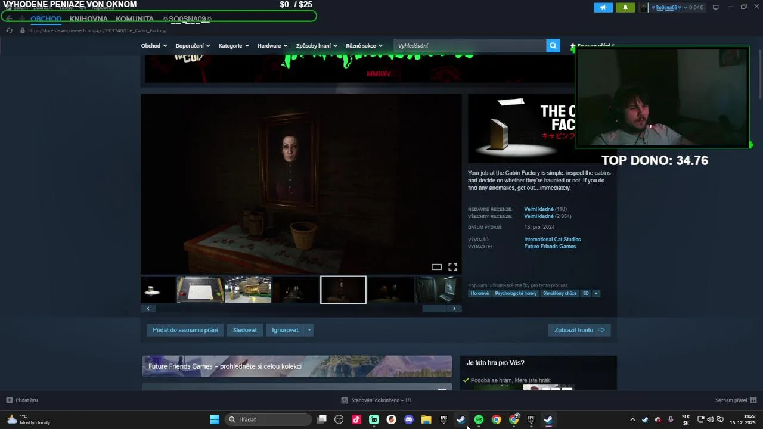
Task: Open the Steam announcements megaphone icon
Action: 603,7
